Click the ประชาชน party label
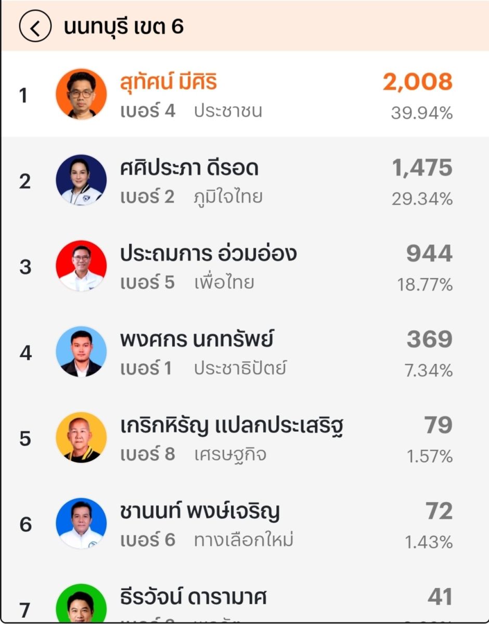 (x=228, y=111)
